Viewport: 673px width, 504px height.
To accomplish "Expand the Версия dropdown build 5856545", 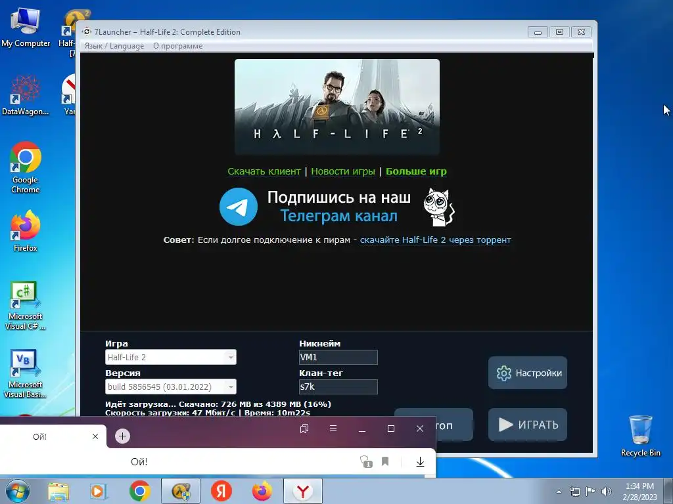I will [171, 387].
